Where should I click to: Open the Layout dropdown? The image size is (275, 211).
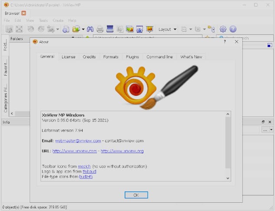(167, 29)
